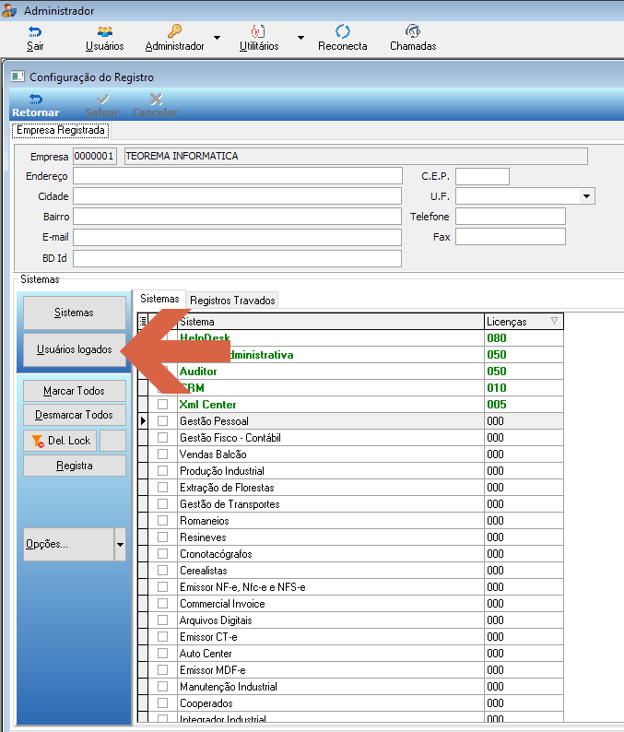Screen dimensions: 624x732
Task: Check the Auto Center checkbox
Action: click(162, 653)
